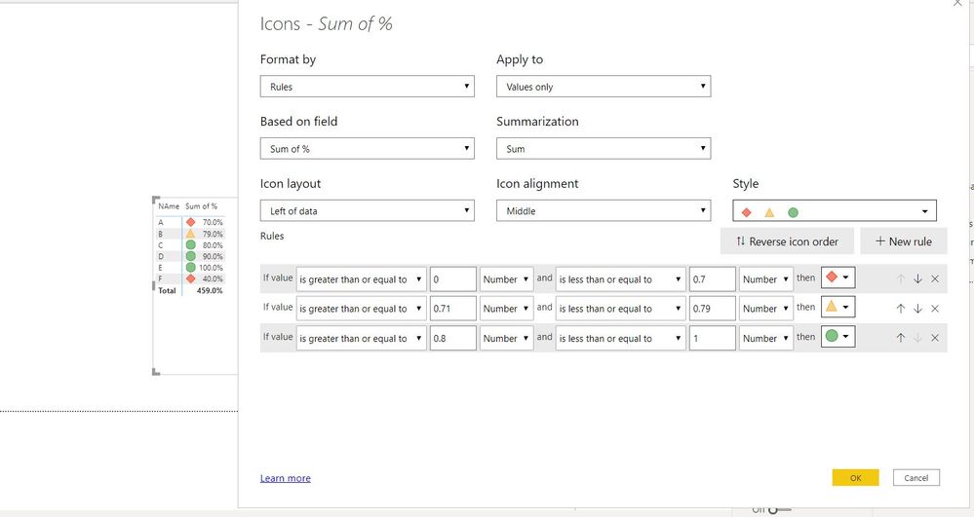Viewport: 974px width, 517px height.
Task: Cancel the Icons dialog
Action: click(916, 477)
